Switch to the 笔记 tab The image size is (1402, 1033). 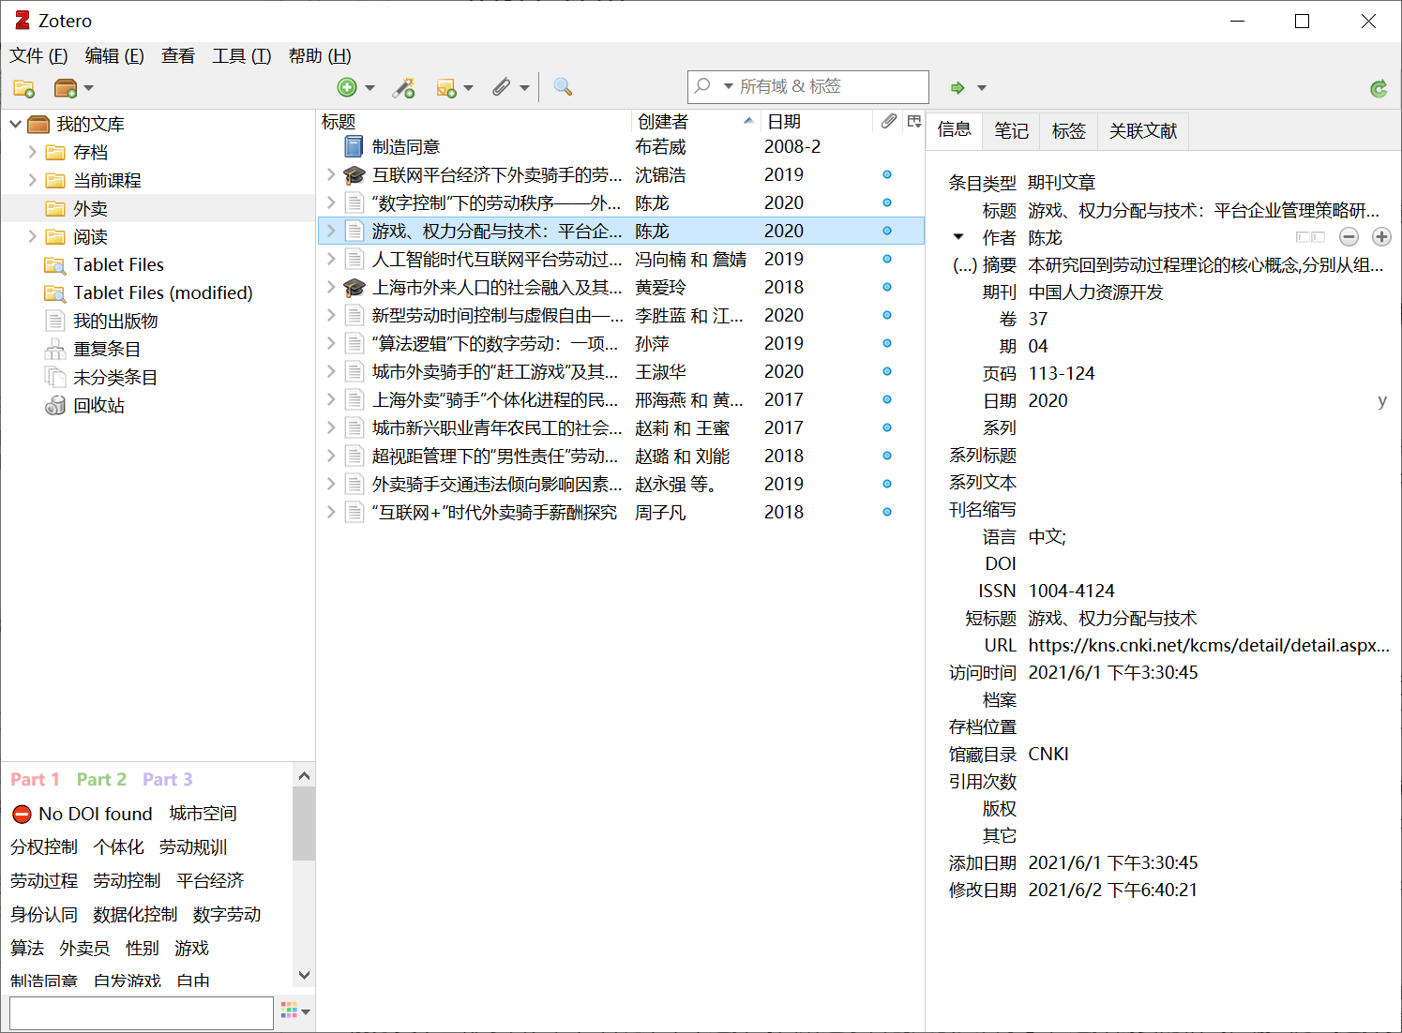1011,131
